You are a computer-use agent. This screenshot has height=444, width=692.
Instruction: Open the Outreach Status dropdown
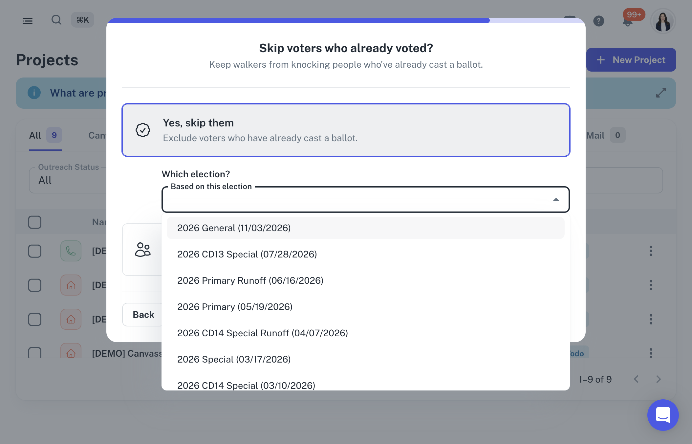[x=68, y=180]
